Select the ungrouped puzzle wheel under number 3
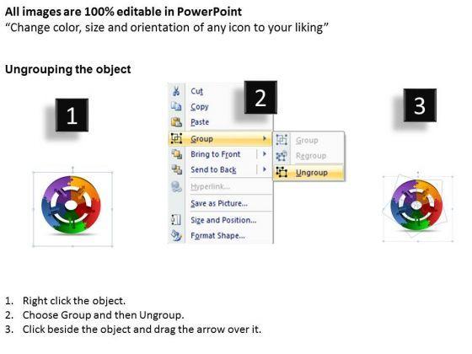Screen dimensions: 472x354 tap(416, 206)
